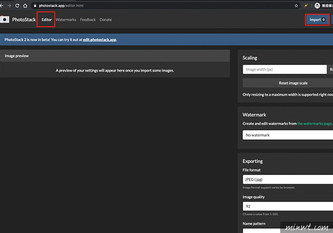Click the File format label

coord(252,170)
